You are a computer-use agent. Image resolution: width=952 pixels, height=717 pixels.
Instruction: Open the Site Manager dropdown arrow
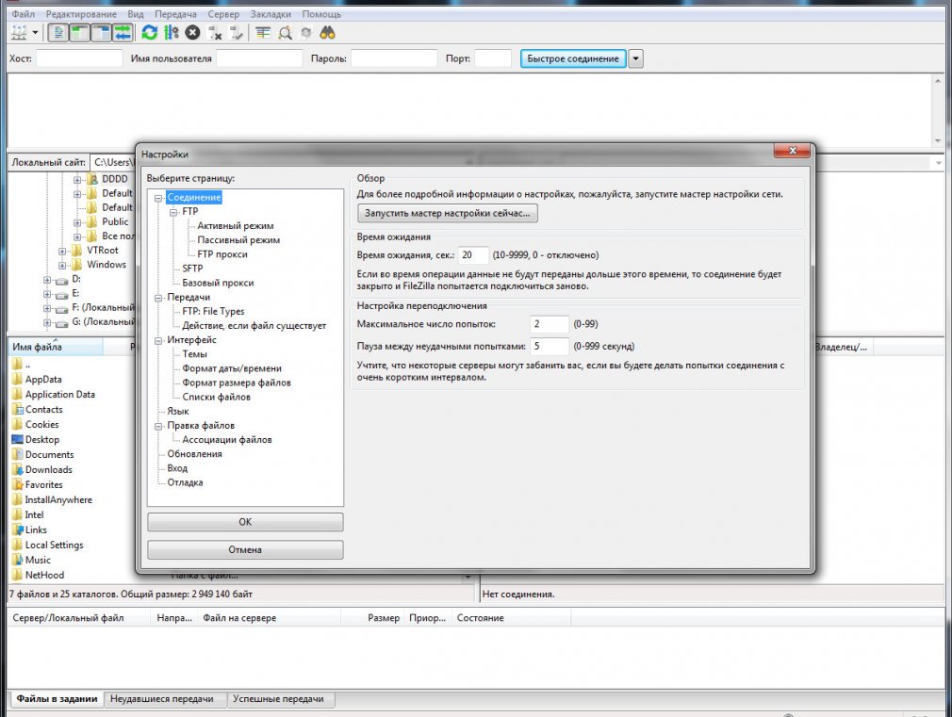[35, 33]
